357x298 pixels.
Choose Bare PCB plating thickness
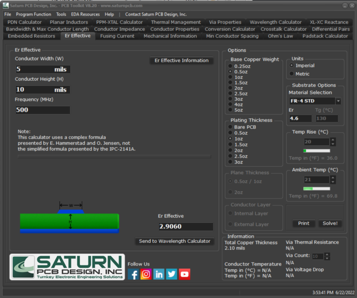[230, 127]
